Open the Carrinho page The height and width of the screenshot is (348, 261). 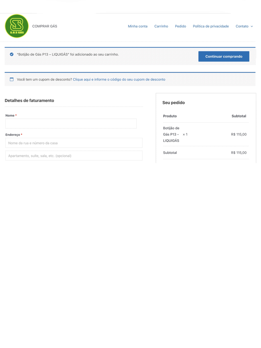click(x=161, y=26)
